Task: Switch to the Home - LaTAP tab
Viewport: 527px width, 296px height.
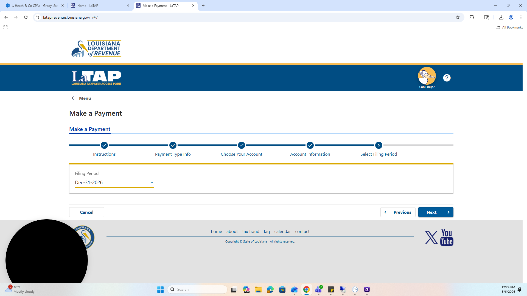Action: 100,5
